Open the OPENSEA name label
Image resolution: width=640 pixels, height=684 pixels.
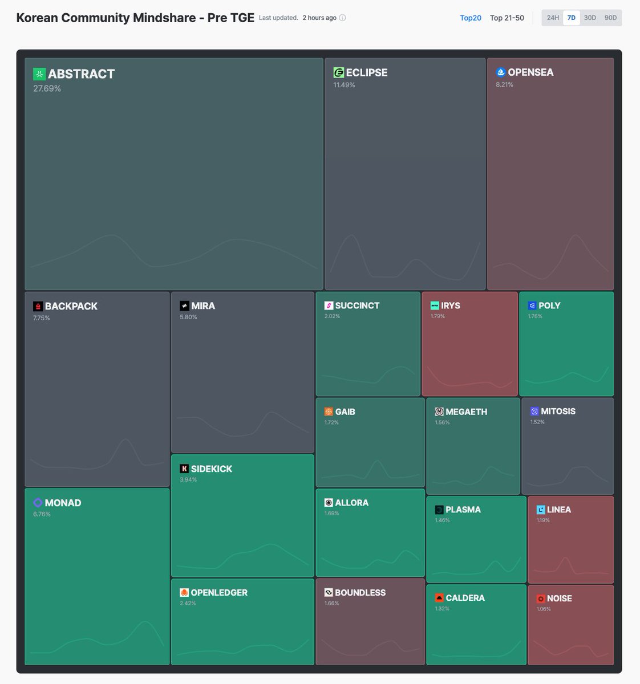pos(530,72)
